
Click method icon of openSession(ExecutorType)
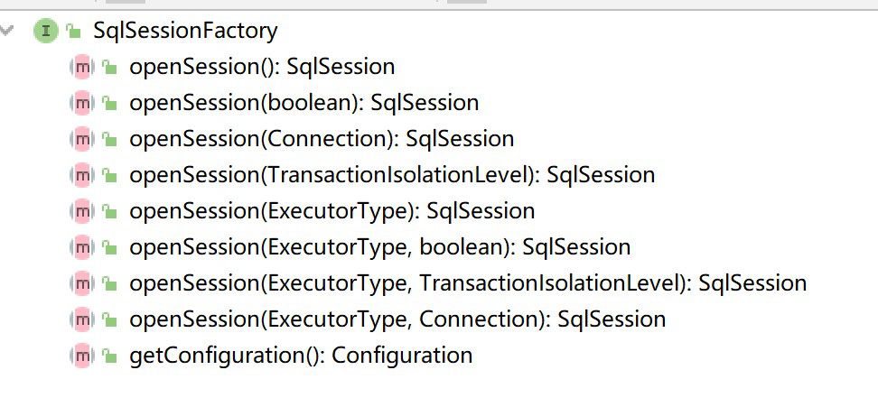click(x=82, y=211)
